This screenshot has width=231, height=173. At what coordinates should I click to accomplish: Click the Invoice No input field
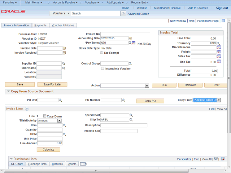click(x=125, y=34)
